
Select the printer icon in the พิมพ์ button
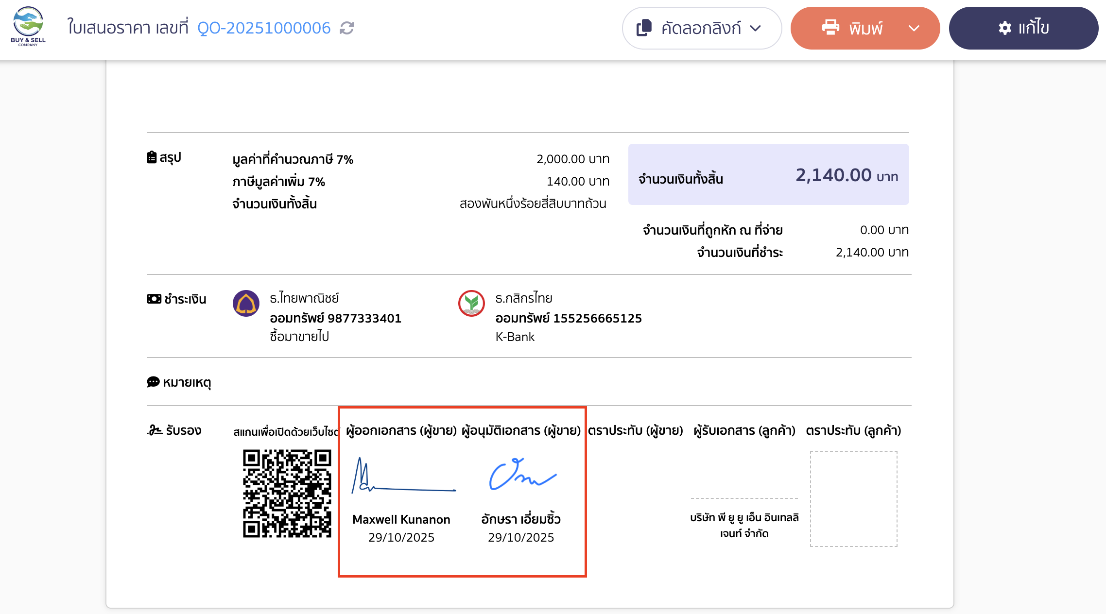(x=831, y=28)
